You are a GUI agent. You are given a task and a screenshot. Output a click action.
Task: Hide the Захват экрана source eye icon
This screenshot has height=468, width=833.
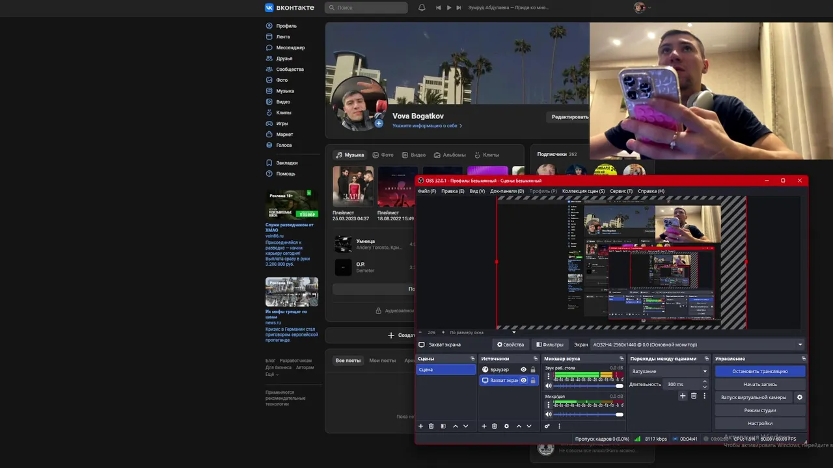(x=523, y=380)
